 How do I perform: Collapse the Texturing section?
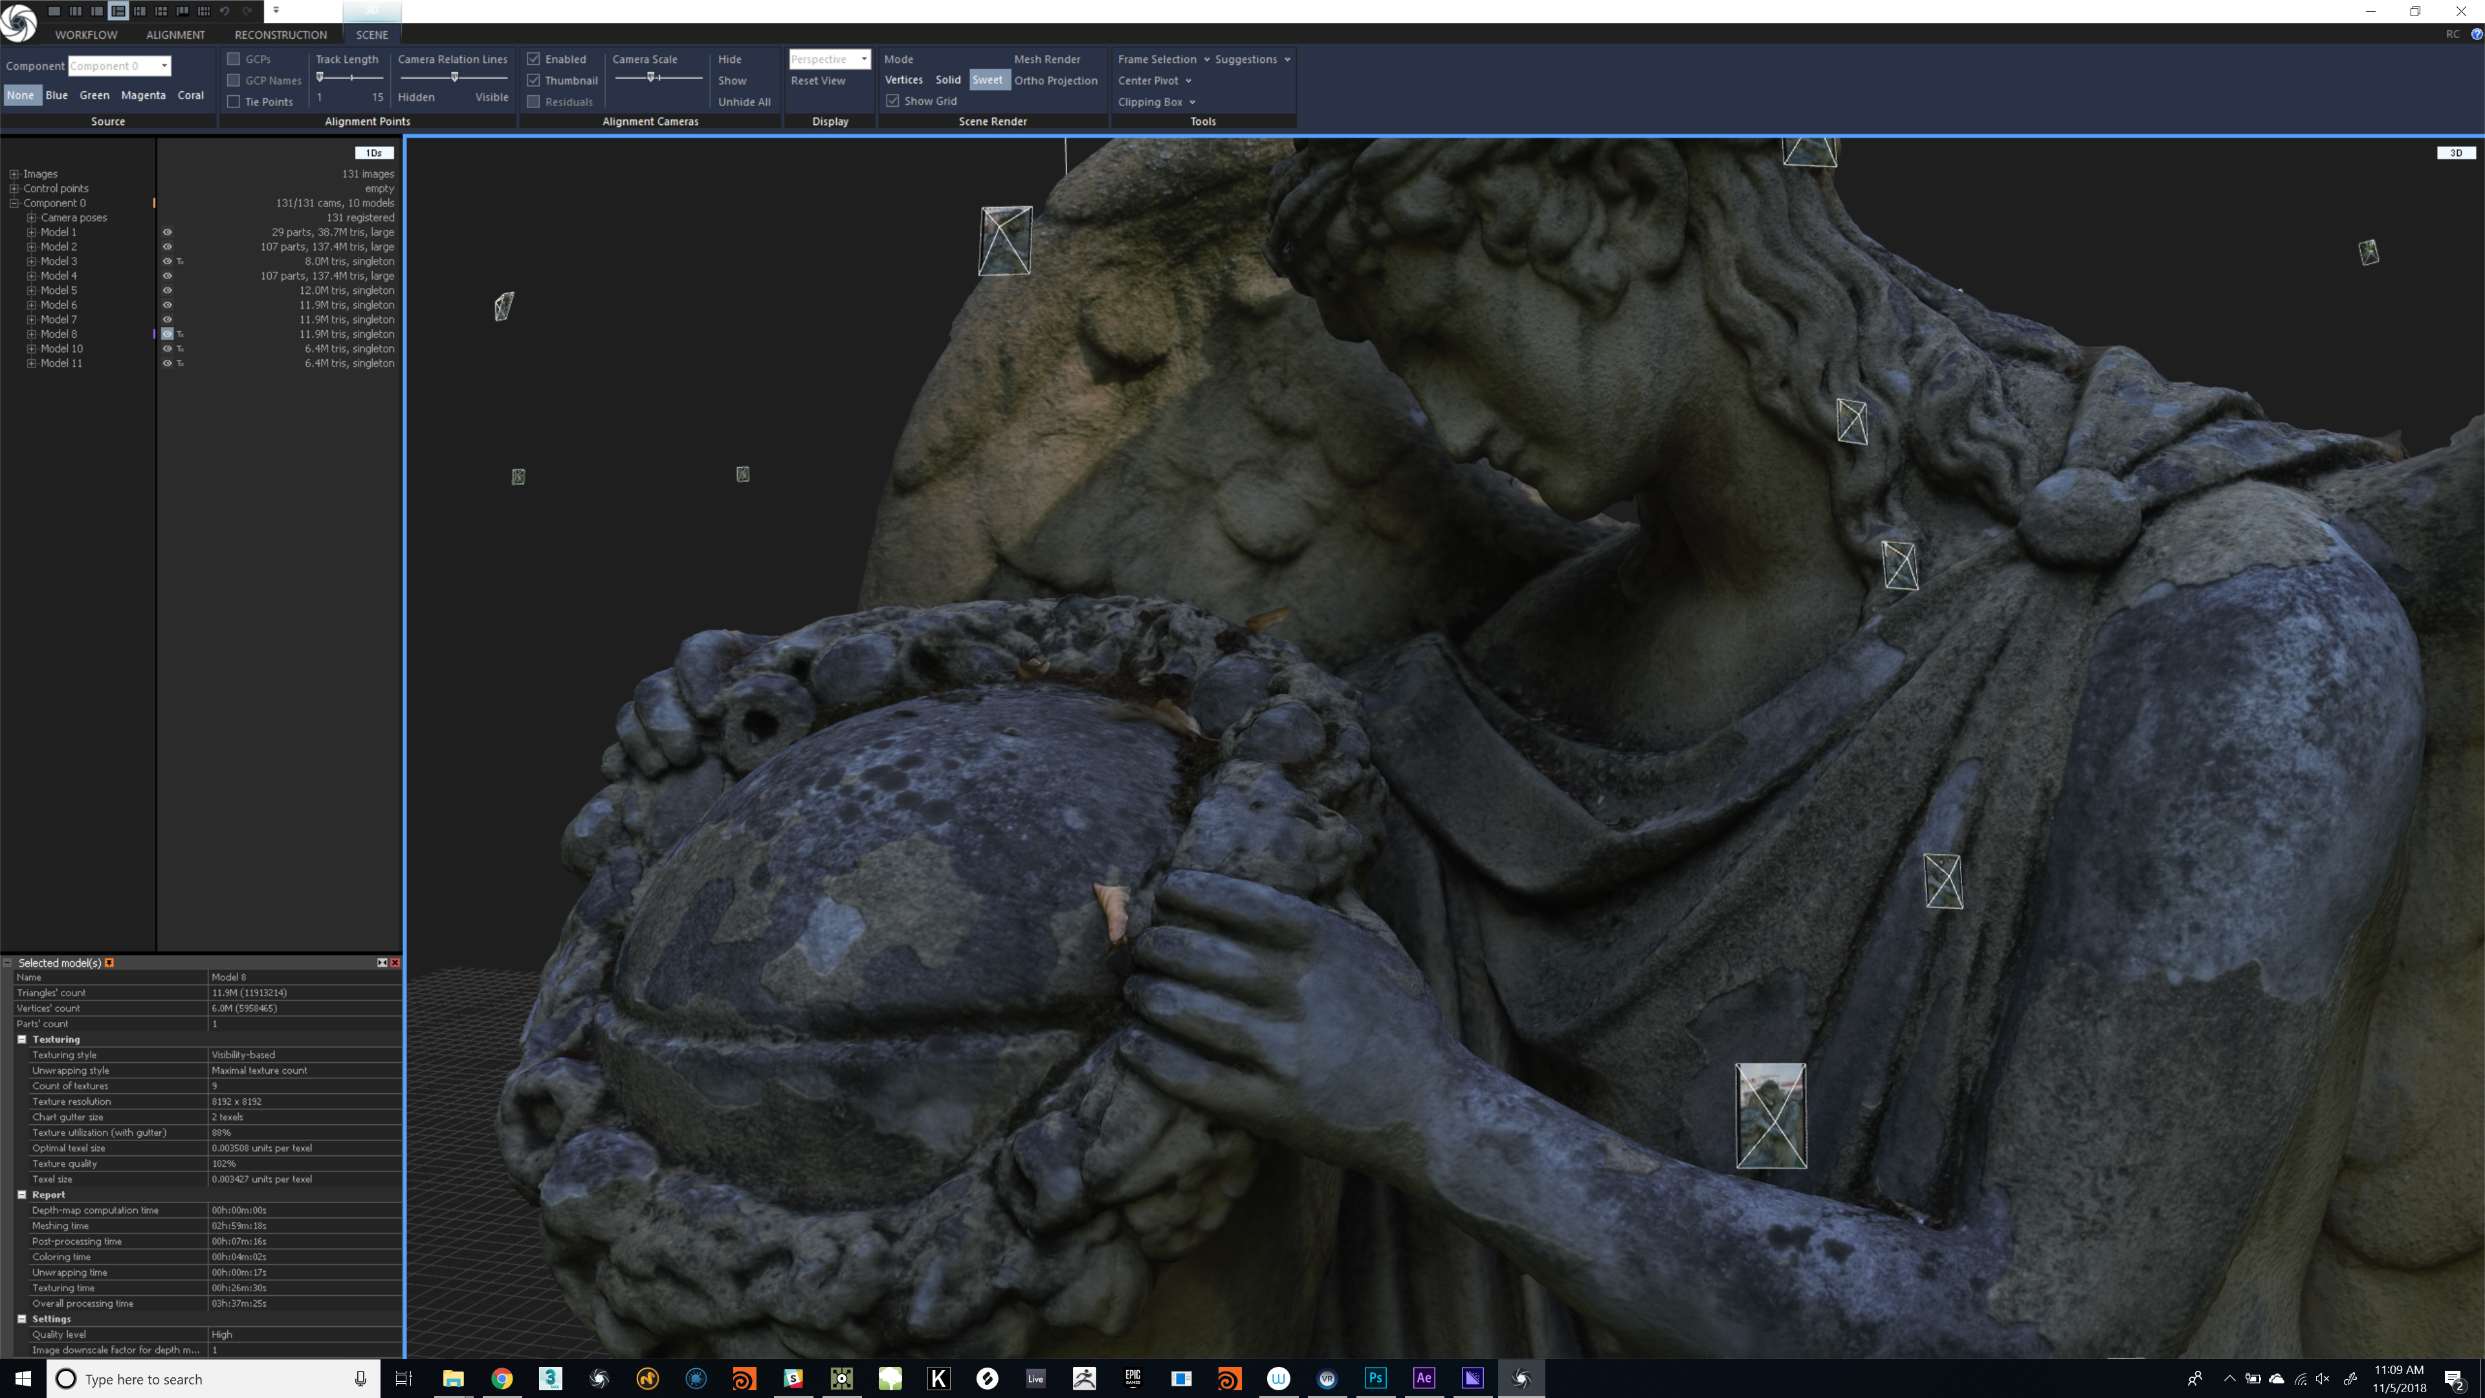pyautogui.click(x=22, y=1039)
